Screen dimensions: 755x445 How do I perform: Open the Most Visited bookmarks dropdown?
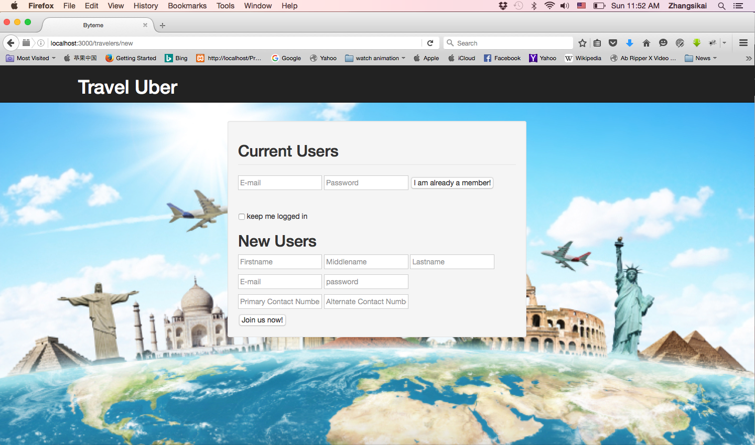tap(31, 58)
